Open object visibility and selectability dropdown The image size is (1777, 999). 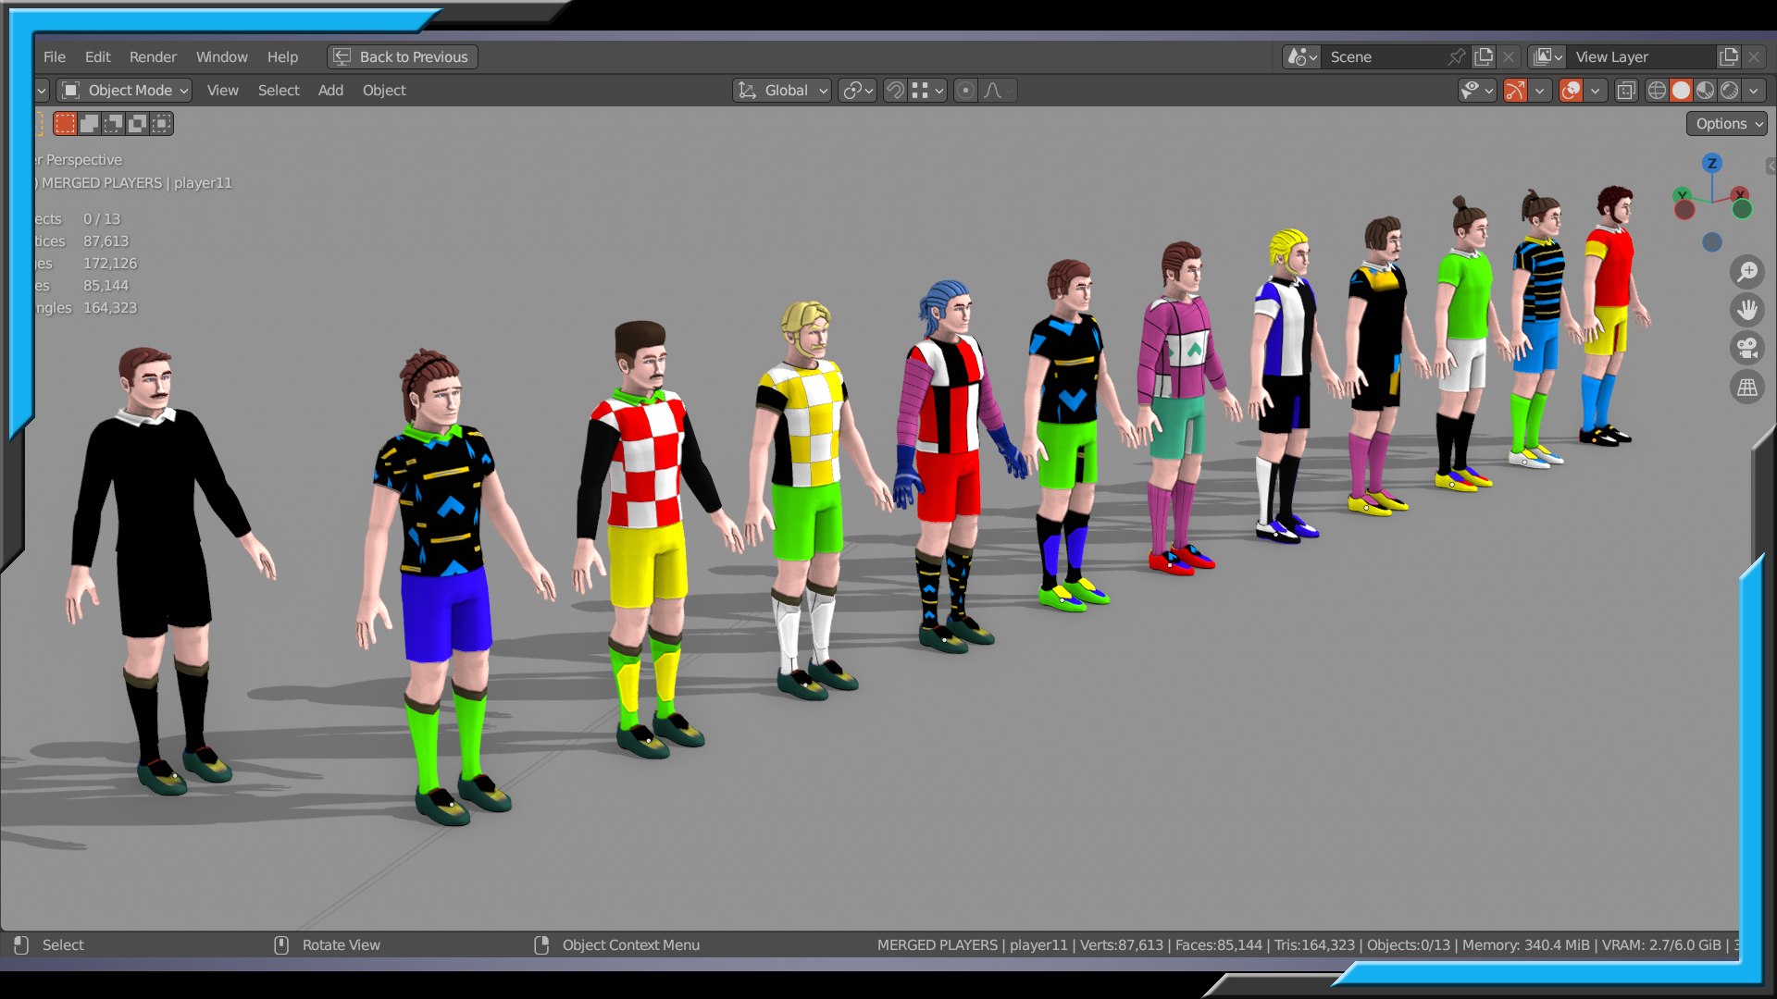point(1477,90)
